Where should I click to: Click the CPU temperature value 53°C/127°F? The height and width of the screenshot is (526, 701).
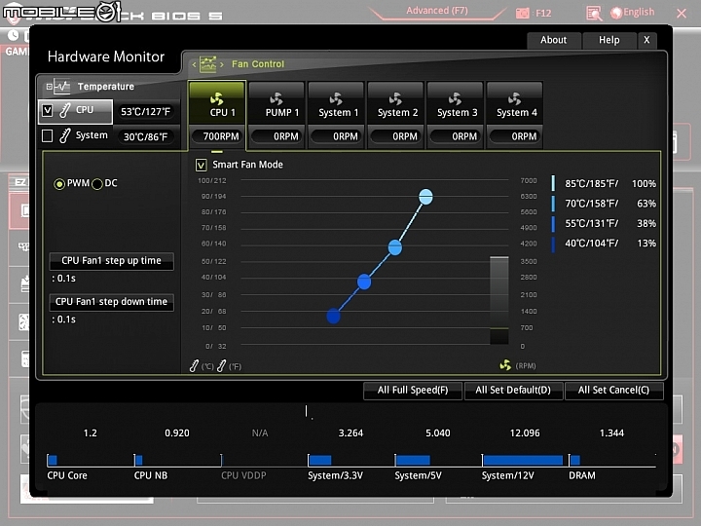coord(146,112)
